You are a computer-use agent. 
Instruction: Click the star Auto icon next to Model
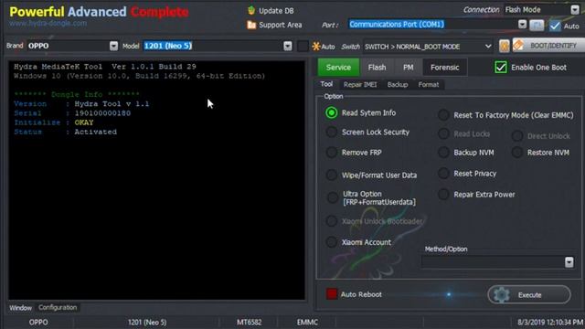(x=316, y=47)
